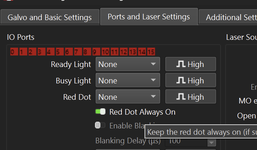This screenshot has height=150, width=257.
Task: Open the Red Dot port dropdown
Action: [x=128, y=97]
